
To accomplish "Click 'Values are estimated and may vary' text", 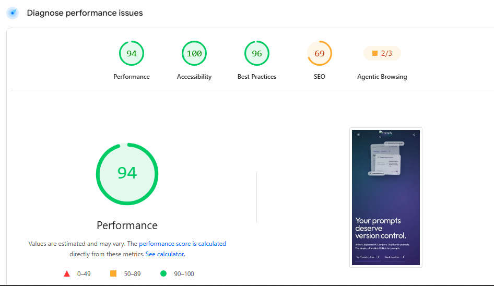I will coord(77,244).
